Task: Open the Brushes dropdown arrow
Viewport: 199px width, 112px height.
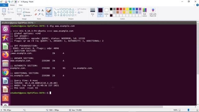Action: pos(49,16)
